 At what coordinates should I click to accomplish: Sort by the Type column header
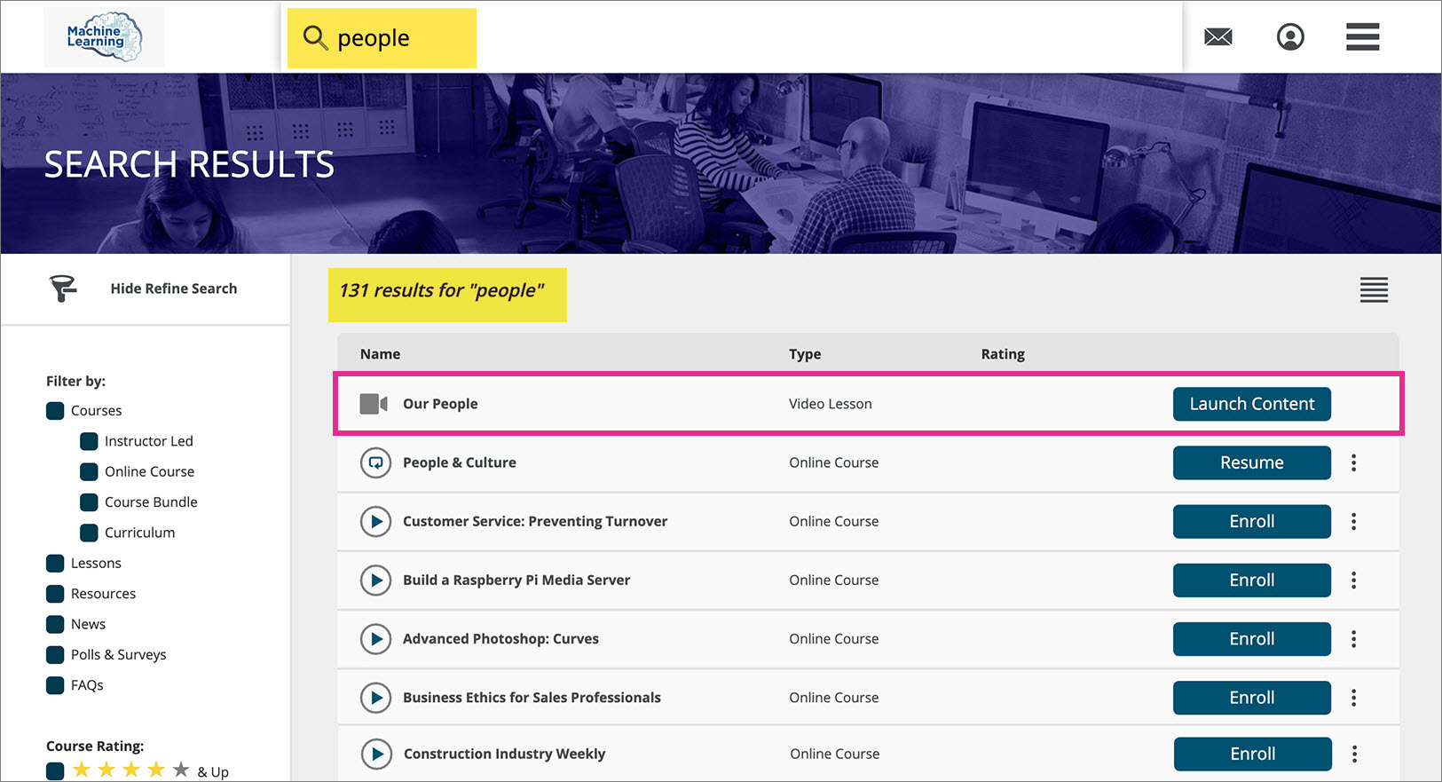click(805, 354)
